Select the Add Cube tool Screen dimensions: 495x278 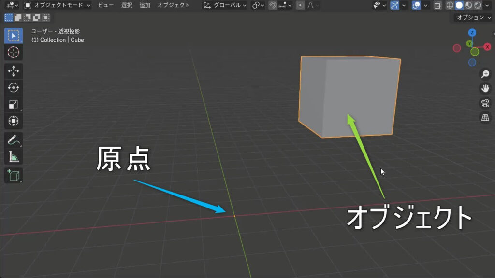(x=13, y=176)
